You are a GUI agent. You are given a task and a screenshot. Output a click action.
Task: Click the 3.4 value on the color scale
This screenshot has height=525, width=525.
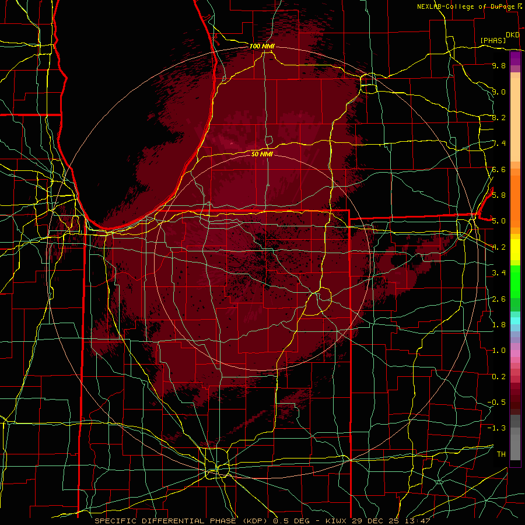coord(499,273)
